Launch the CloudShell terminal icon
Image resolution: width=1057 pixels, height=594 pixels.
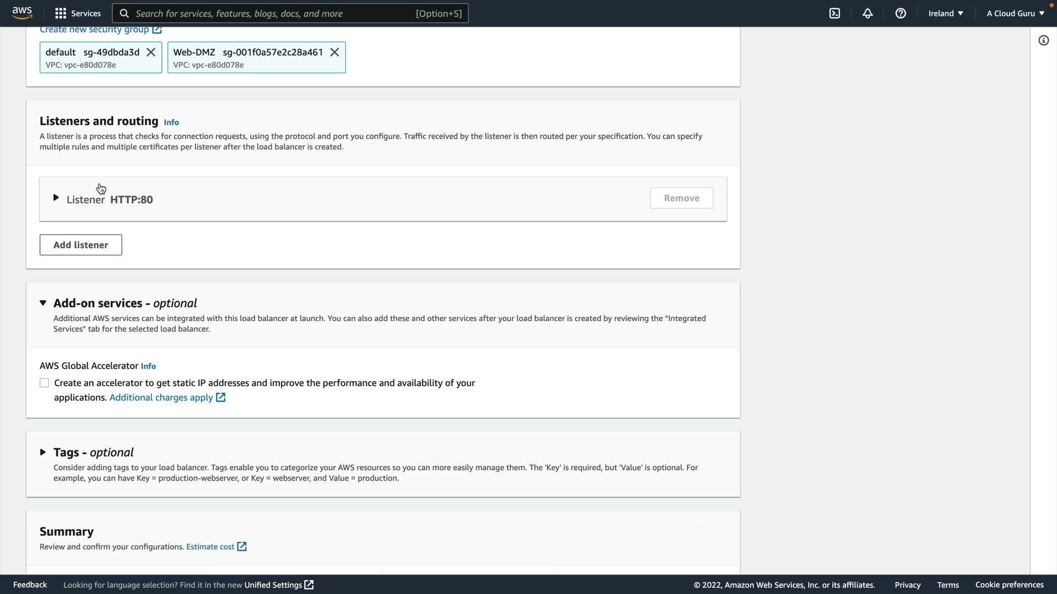[835, 13]
